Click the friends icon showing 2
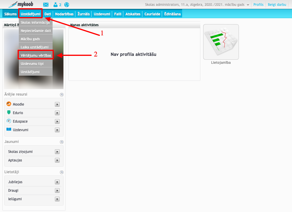Image resolution: width=292 pixels, height=212 pixels. 57,5
